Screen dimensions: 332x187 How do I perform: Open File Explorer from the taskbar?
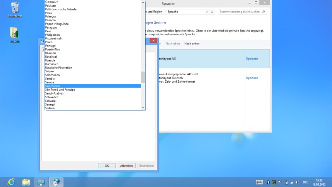(26, 182)
